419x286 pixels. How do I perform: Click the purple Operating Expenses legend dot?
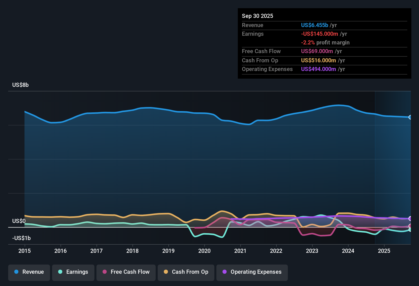point(224,272)
